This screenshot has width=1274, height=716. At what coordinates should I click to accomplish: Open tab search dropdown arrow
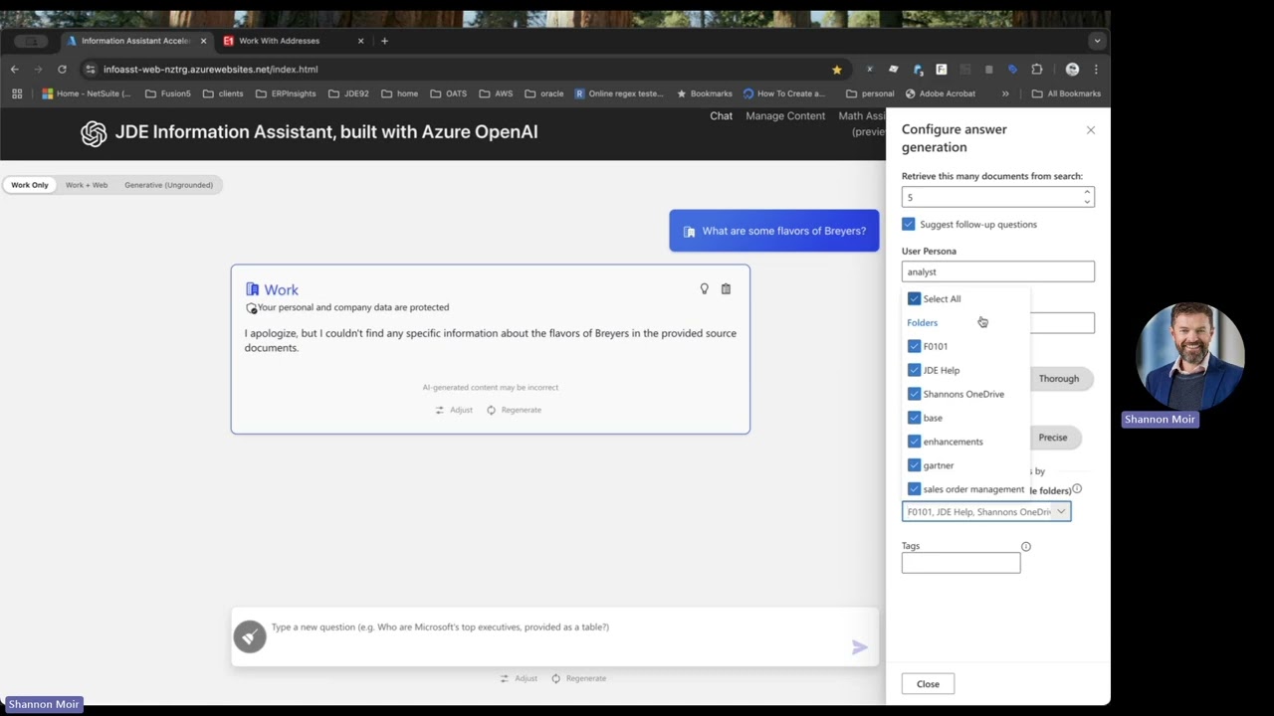(x=1096, y=41)
